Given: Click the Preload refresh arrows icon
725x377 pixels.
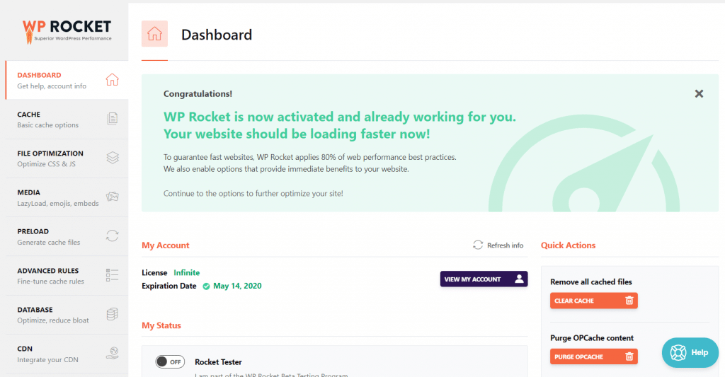Looking at the screenshot, I should [112, 236].
